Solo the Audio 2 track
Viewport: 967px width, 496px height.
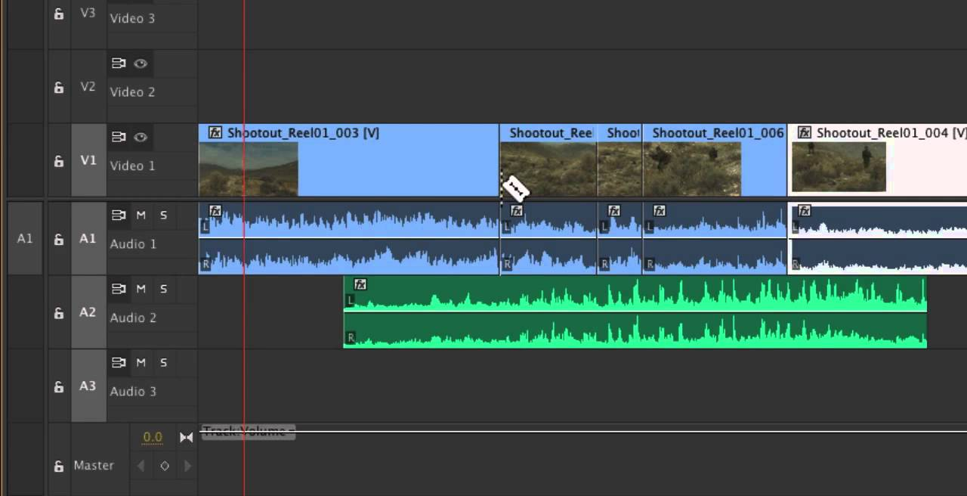pyautogui.click(x=163, y=289)
